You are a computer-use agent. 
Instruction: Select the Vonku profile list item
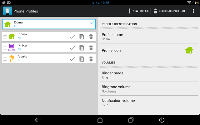coord(37,59)
